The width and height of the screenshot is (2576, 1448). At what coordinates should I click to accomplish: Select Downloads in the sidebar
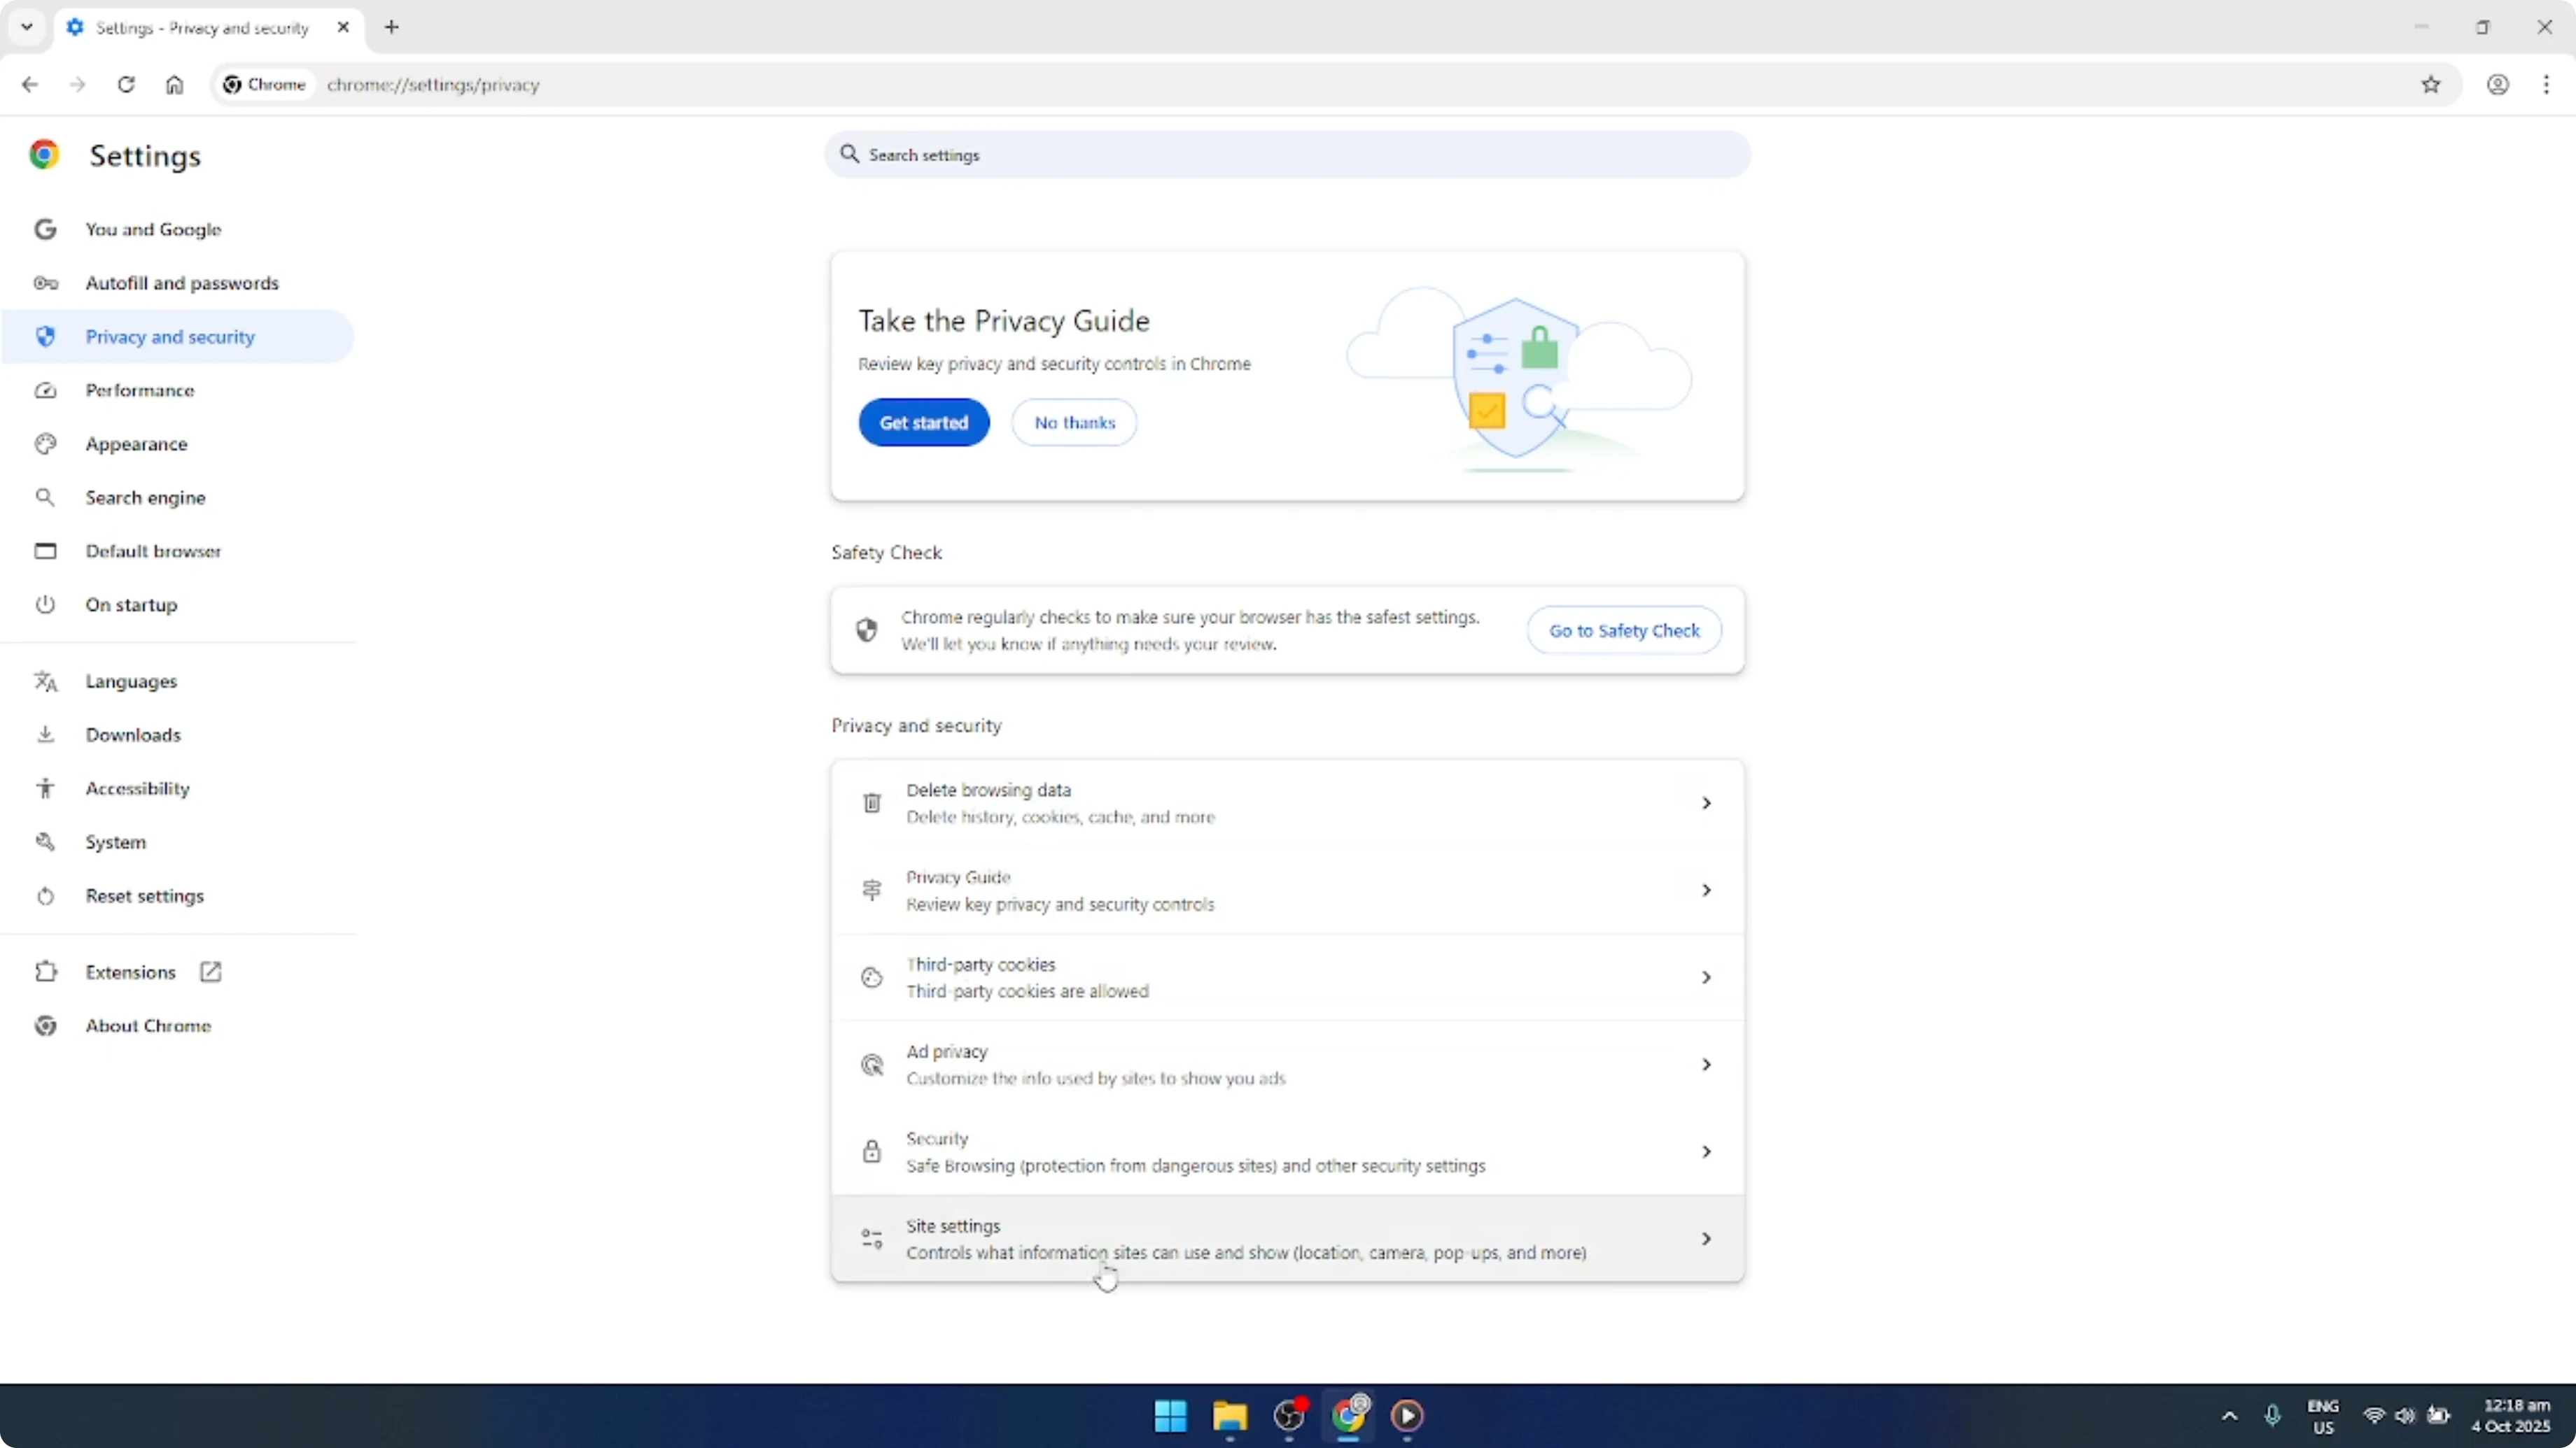pyautogui.click(x=133, y=734)
